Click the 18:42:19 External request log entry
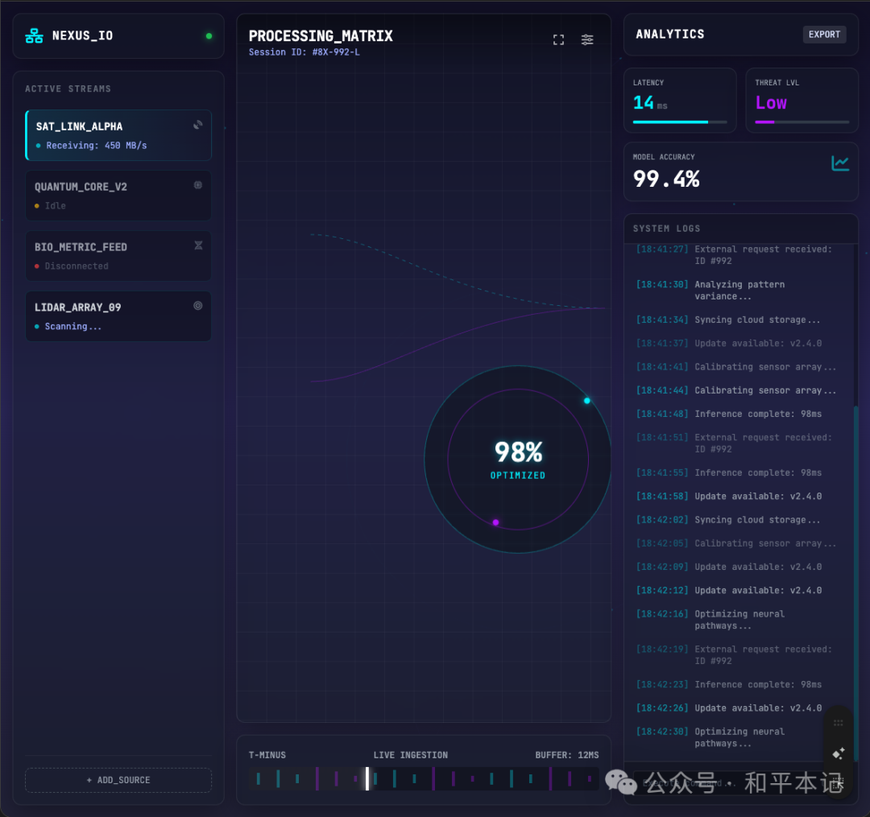The height and width of the screenshot is (817, 870). click(x=734, y=655)
